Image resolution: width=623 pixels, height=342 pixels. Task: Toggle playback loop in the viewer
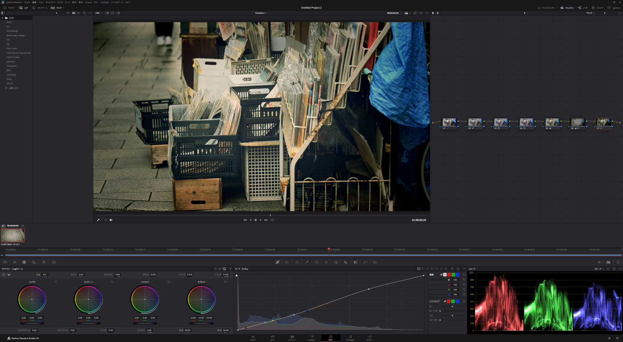pyautogui.click(x=272, y=220)
